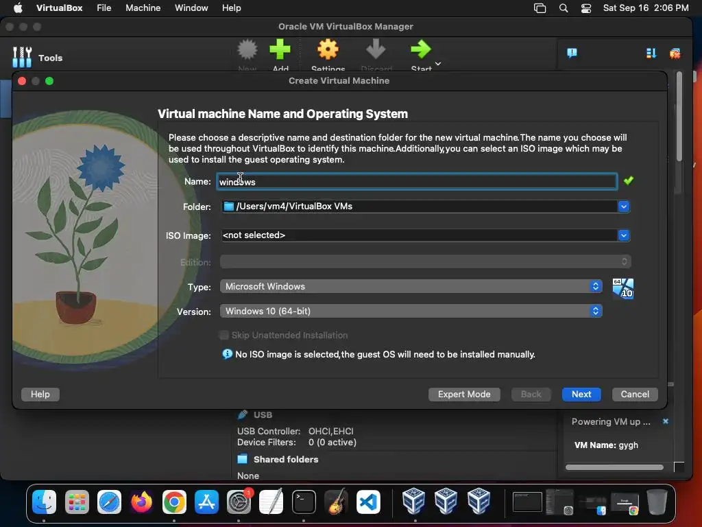702x527 pixels.
Task: Open GarageBand from the Dock
Action: point(336,502)
